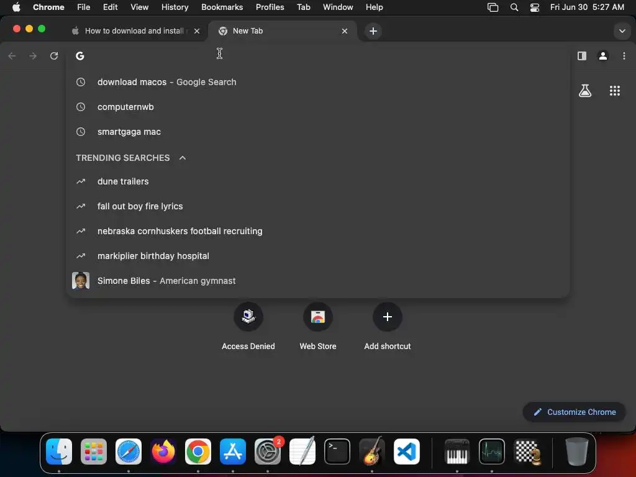Open Finder from the Dock

[x=59, y=452]
